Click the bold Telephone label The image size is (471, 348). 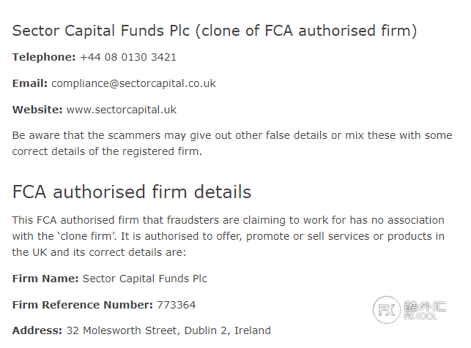pyautogui.click(x=44, y=57)
